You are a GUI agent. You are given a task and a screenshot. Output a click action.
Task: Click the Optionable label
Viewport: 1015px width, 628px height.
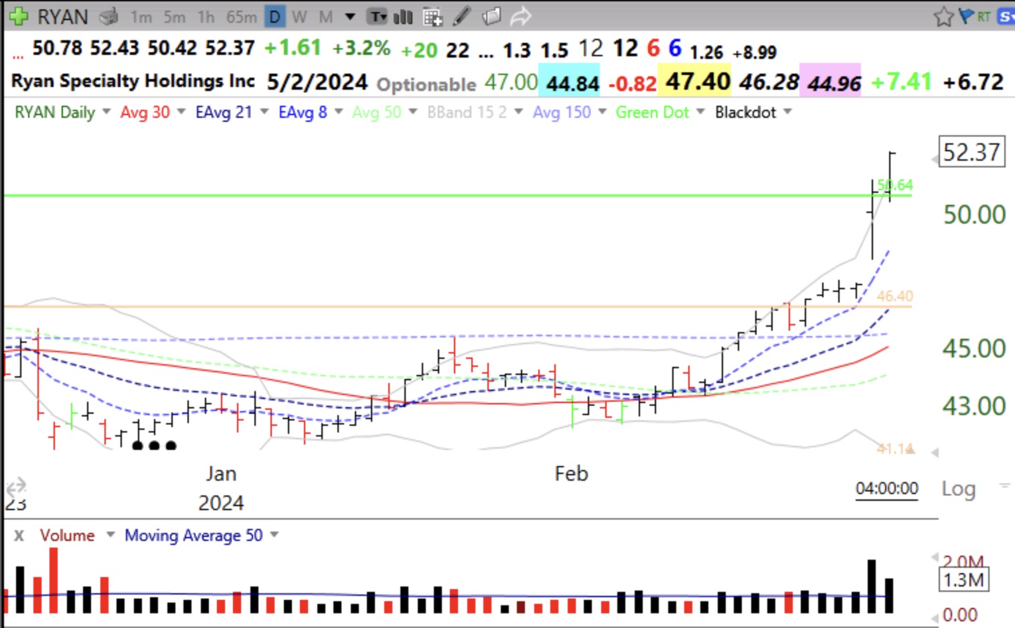coord(426,84)
